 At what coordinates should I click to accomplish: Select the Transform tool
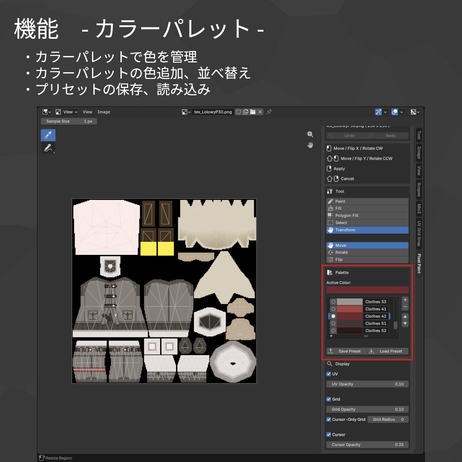coord(367,230)
